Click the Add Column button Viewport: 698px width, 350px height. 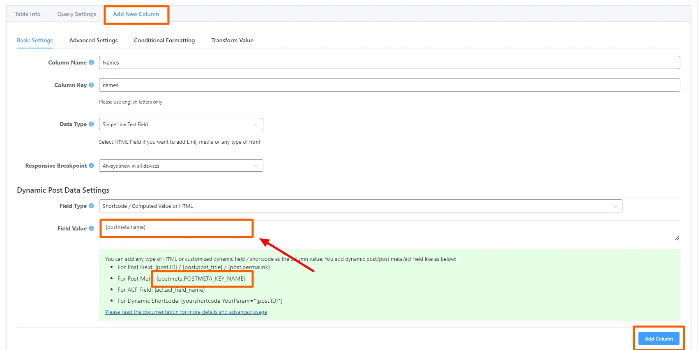659,338
